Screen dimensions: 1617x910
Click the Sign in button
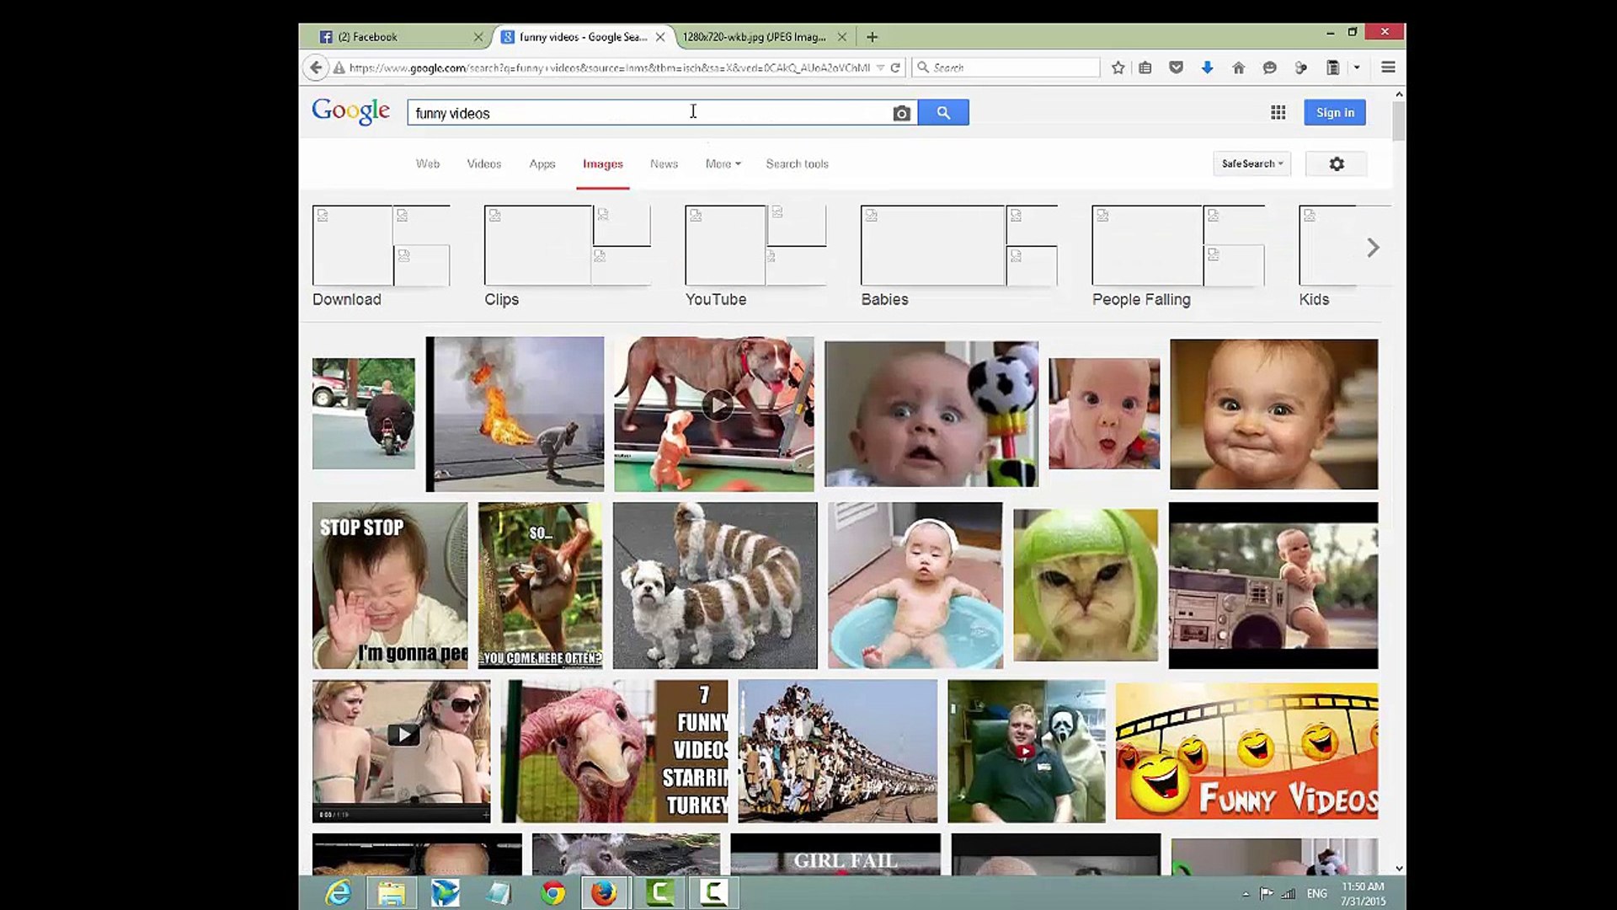pyautogui.click(x=1335, y=112)
